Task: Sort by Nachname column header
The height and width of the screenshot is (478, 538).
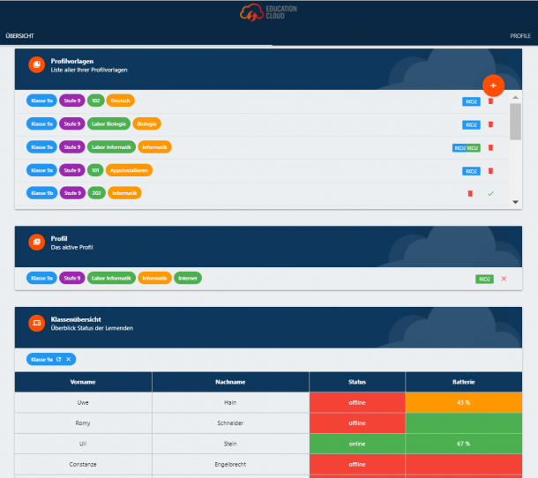Action: point(230,382)
